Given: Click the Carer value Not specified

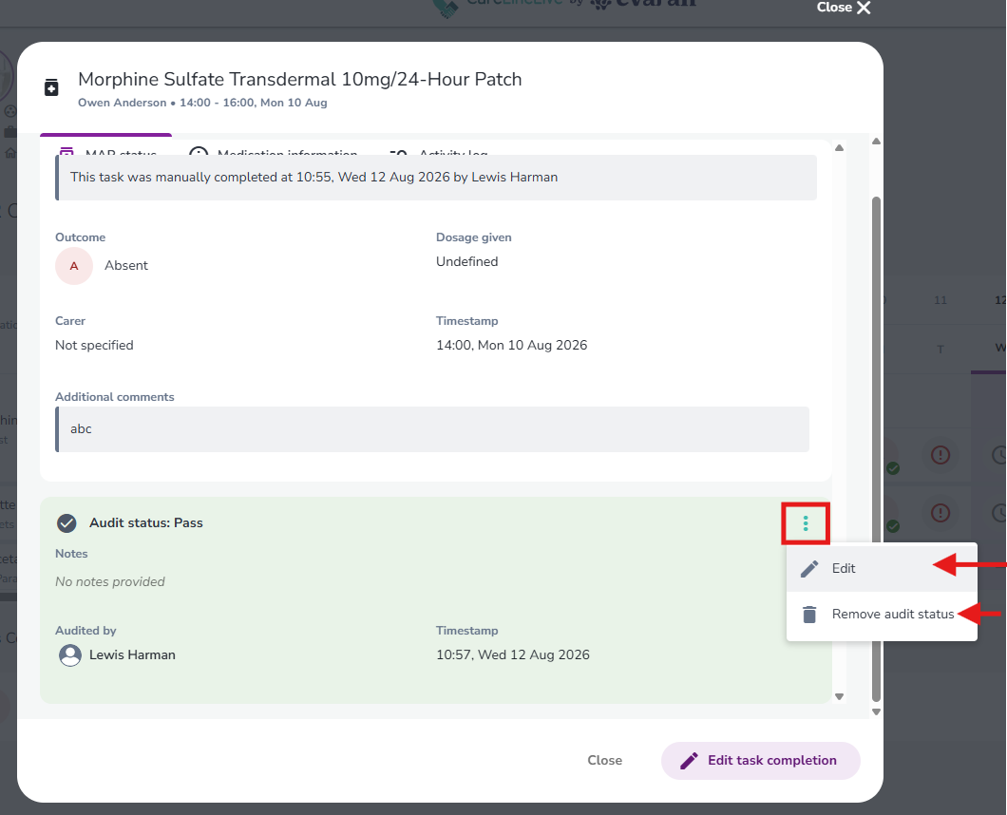Looking at the screenshot, I should coord(94,346).
